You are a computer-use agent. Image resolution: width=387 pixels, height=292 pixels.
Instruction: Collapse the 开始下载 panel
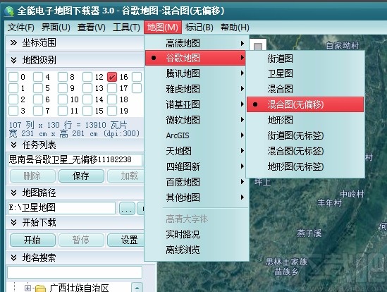coord(13,222)
